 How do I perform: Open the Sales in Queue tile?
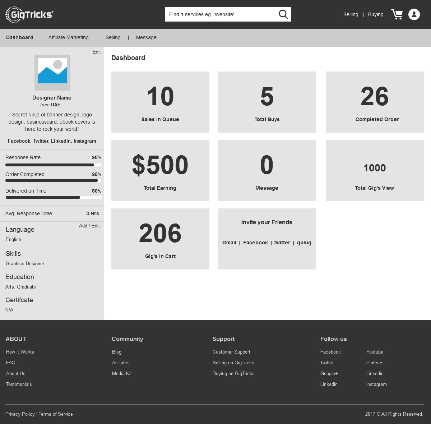(x=160, y=102)
